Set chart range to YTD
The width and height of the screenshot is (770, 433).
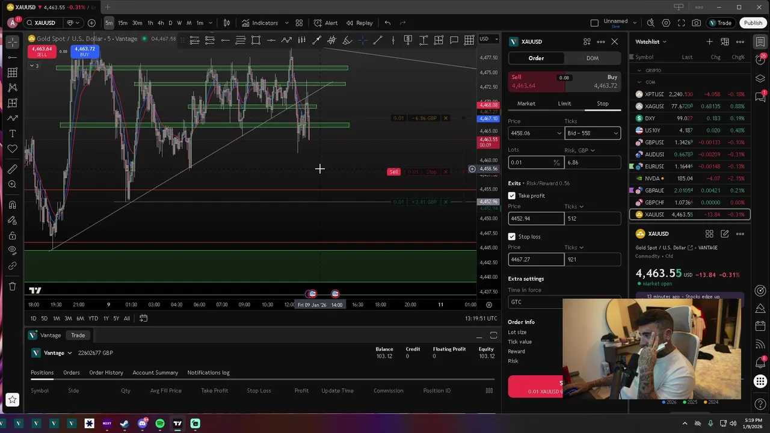[93, 318]
